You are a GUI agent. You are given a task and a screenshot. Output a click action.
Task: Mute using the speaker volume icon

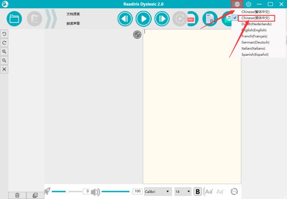pos(95,192)
